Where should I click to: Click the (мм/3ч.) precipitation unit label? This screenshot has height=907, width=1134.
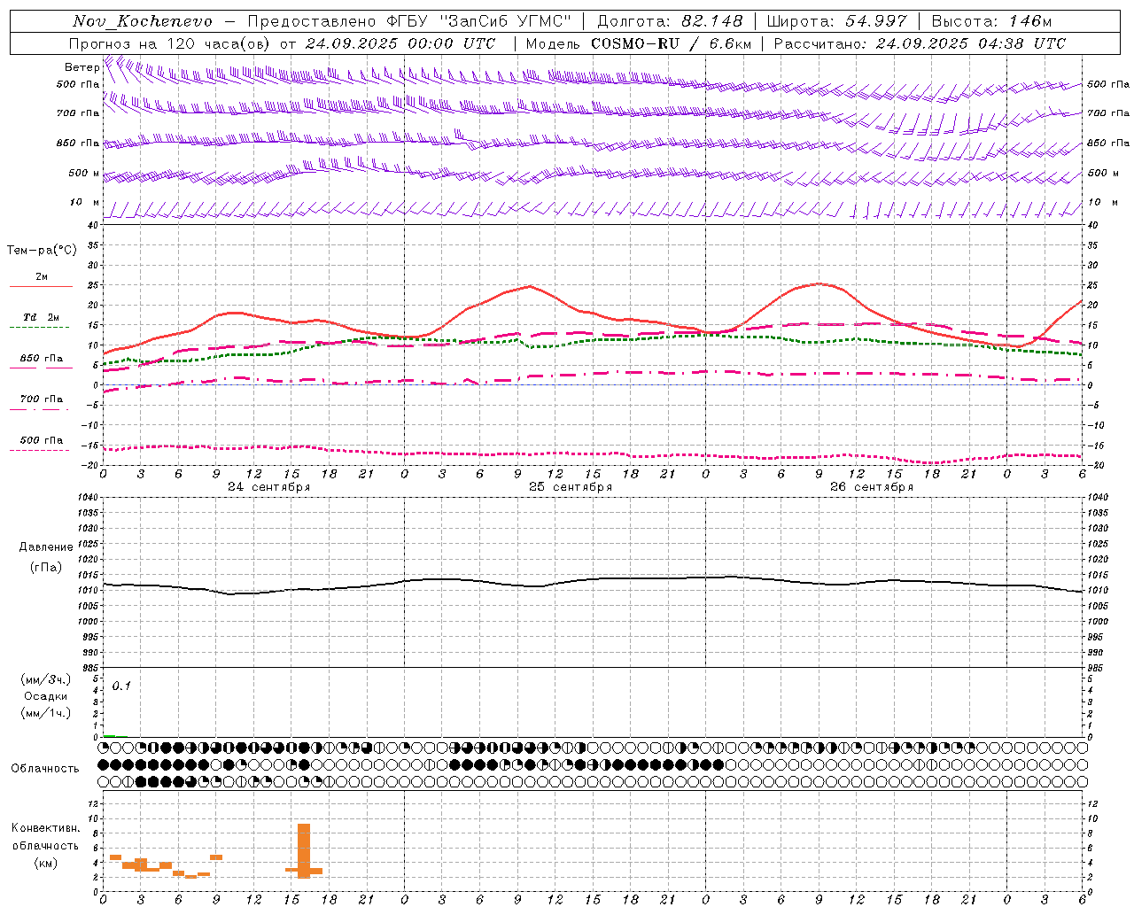pos(46,679)
